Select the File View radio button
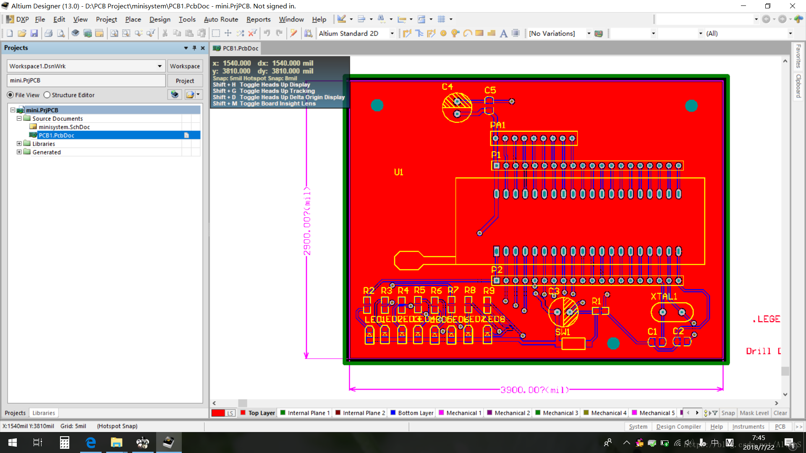 10,95
